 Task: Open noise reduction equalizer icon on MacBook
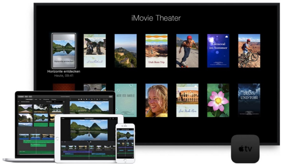click(92, 99)
